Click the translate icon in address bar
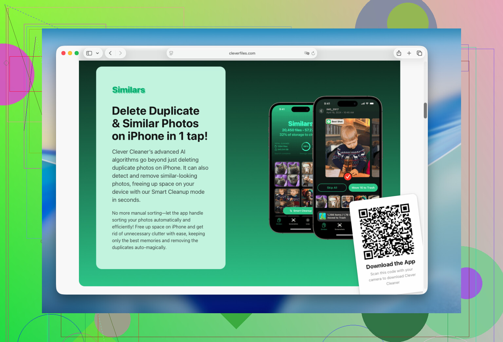The height and width of the screenshot is (342, 503). 307,53
